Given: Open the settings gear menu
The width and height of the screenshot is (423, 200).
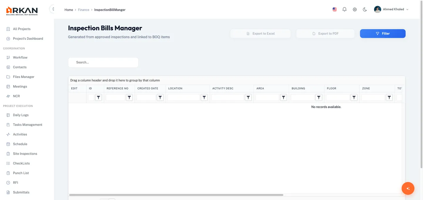Looking at the screenshot, I should 355,9.
